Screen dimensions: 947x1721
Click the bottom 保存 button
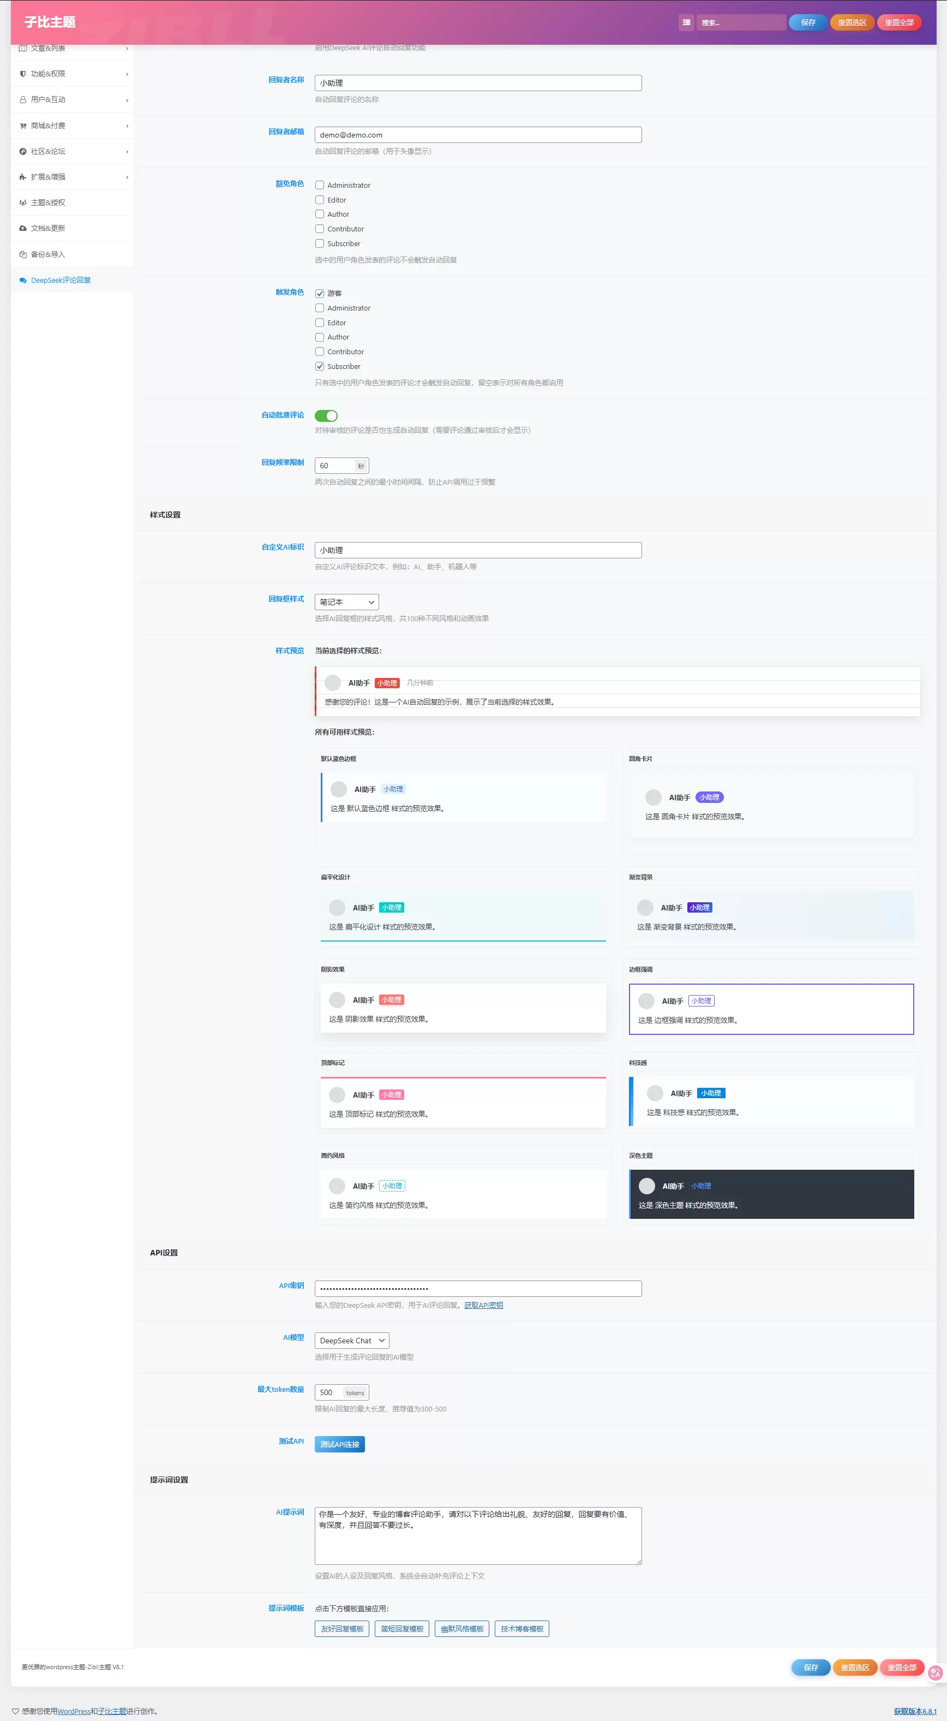point(811,1668)
